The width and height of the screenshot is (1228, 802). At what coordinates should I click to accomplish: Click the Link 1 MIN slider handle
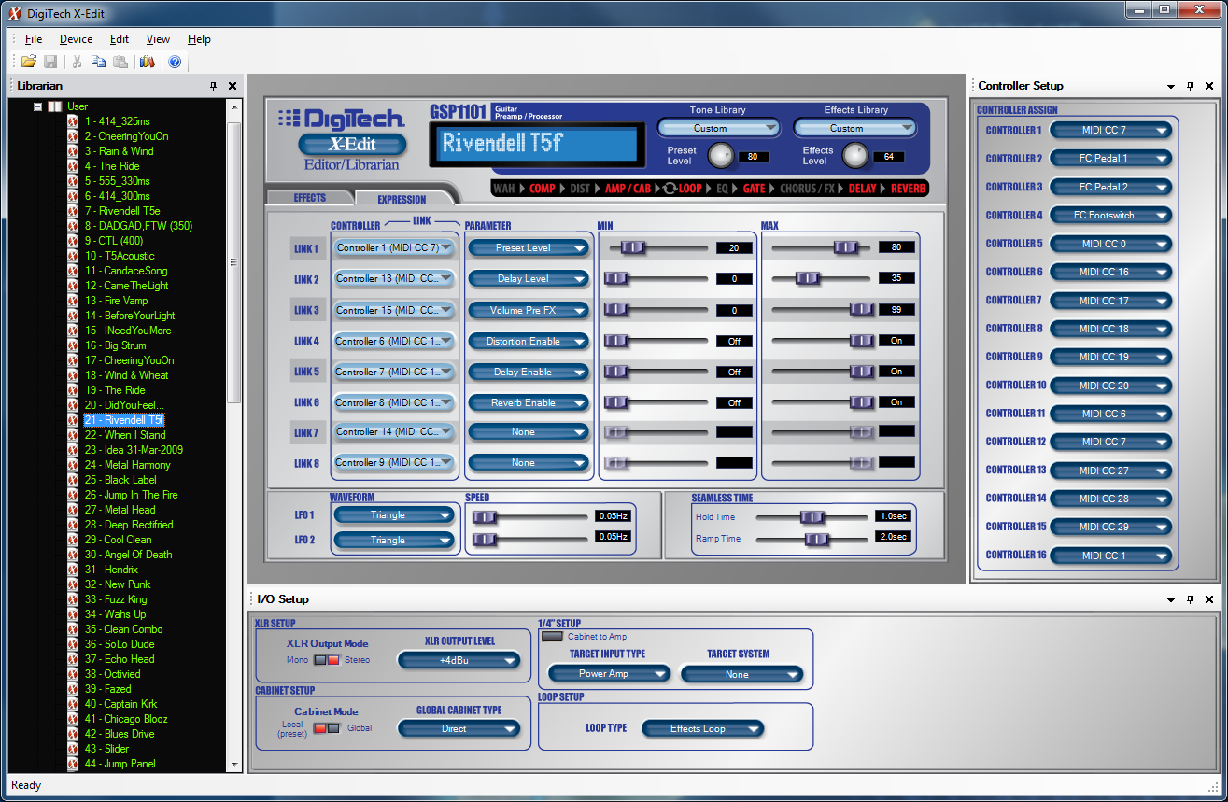633,247
